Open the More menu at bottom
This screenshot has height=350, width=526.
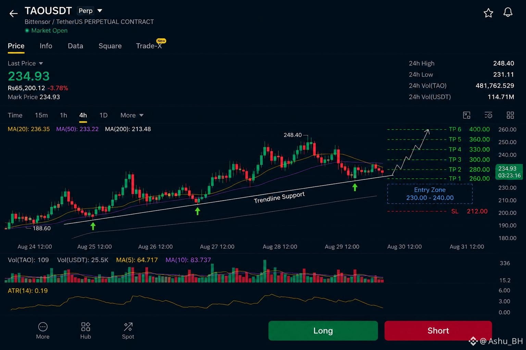(43, 331)
